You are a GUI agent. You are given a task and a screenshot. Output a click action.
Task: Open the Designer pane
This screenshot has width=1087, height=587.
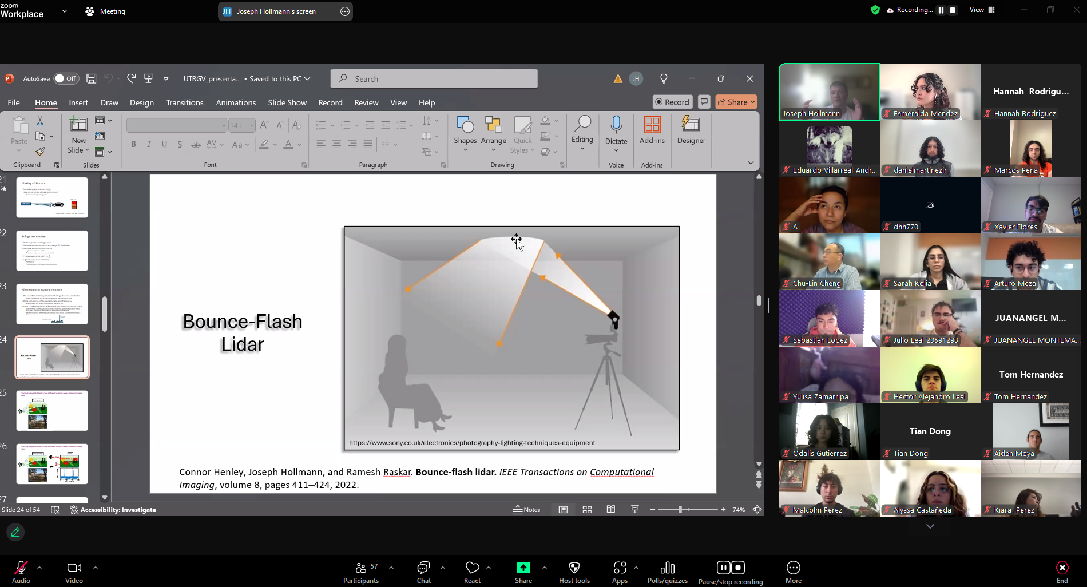point(691,130)
